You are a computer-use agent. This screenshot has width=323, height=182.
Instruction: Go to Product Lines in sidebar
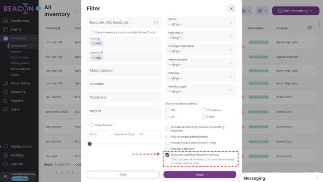tap(19, 57)
